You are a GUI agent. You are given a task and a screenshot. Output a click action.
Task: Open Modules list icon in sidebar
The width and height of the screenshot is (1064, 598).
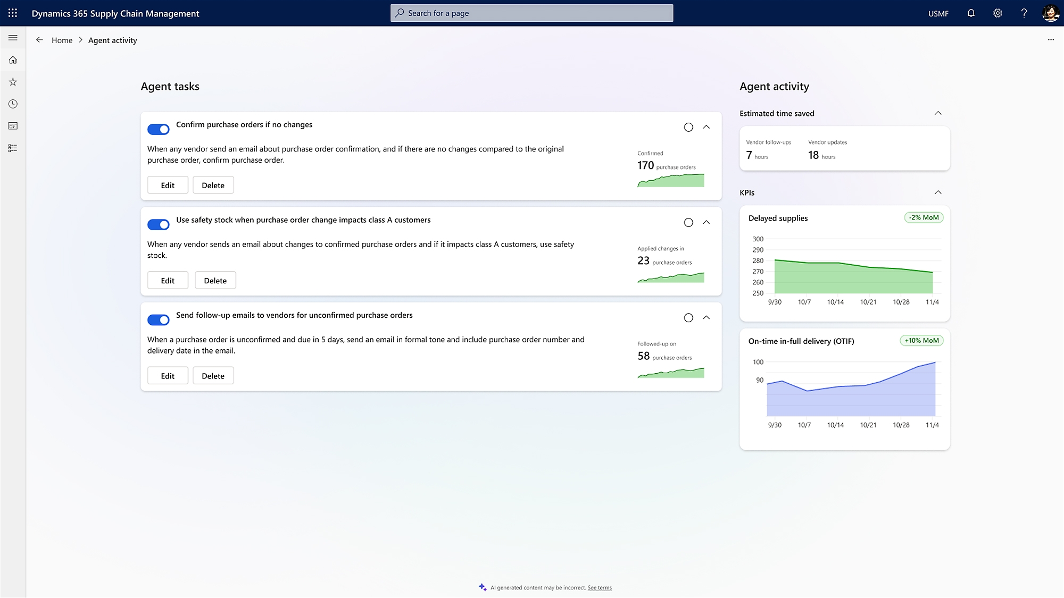(13, 148)
